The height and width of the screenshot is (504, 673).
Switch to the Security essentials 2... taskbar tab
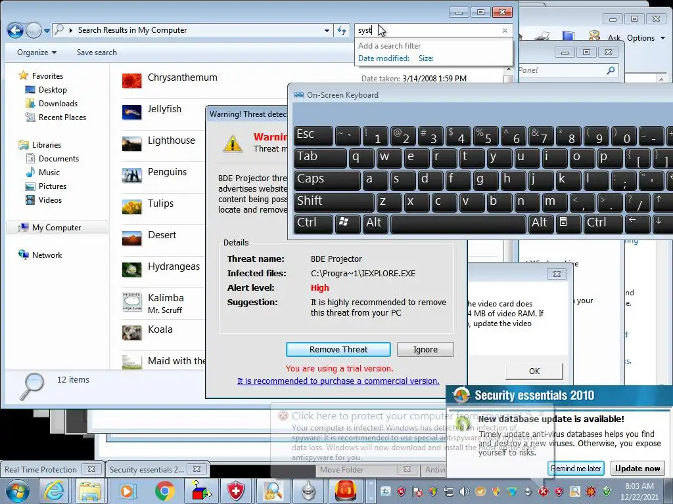point(157,469)
